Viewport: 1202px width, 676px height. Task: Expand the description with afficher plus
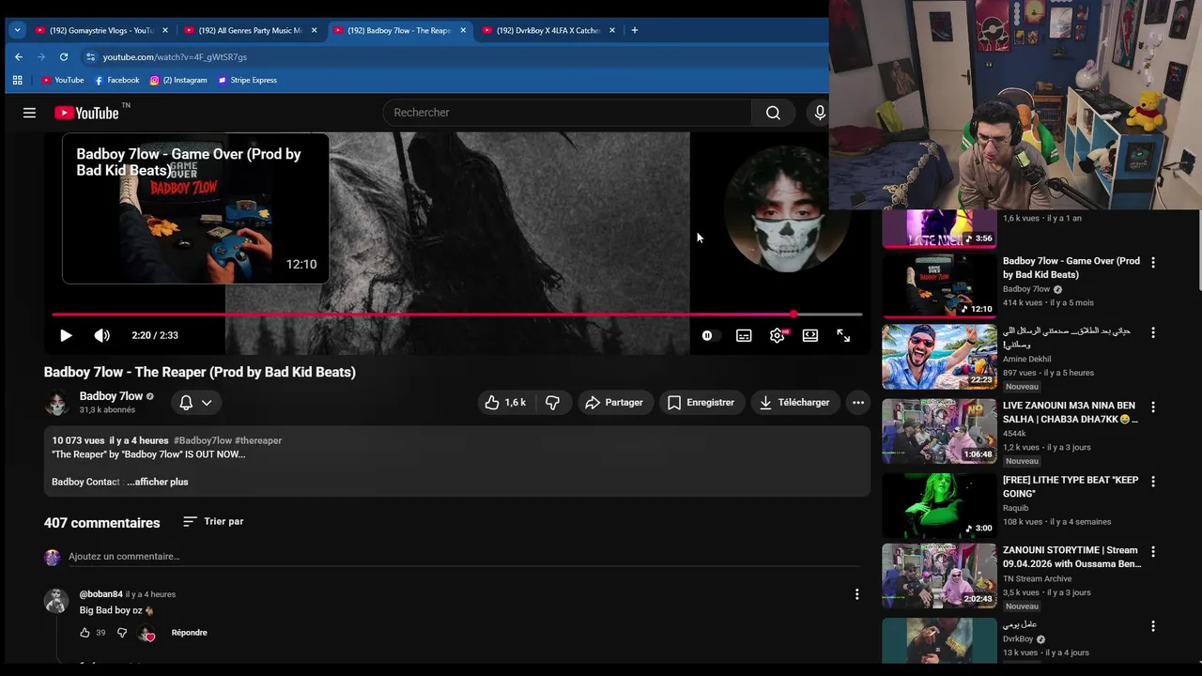[158, 482]
